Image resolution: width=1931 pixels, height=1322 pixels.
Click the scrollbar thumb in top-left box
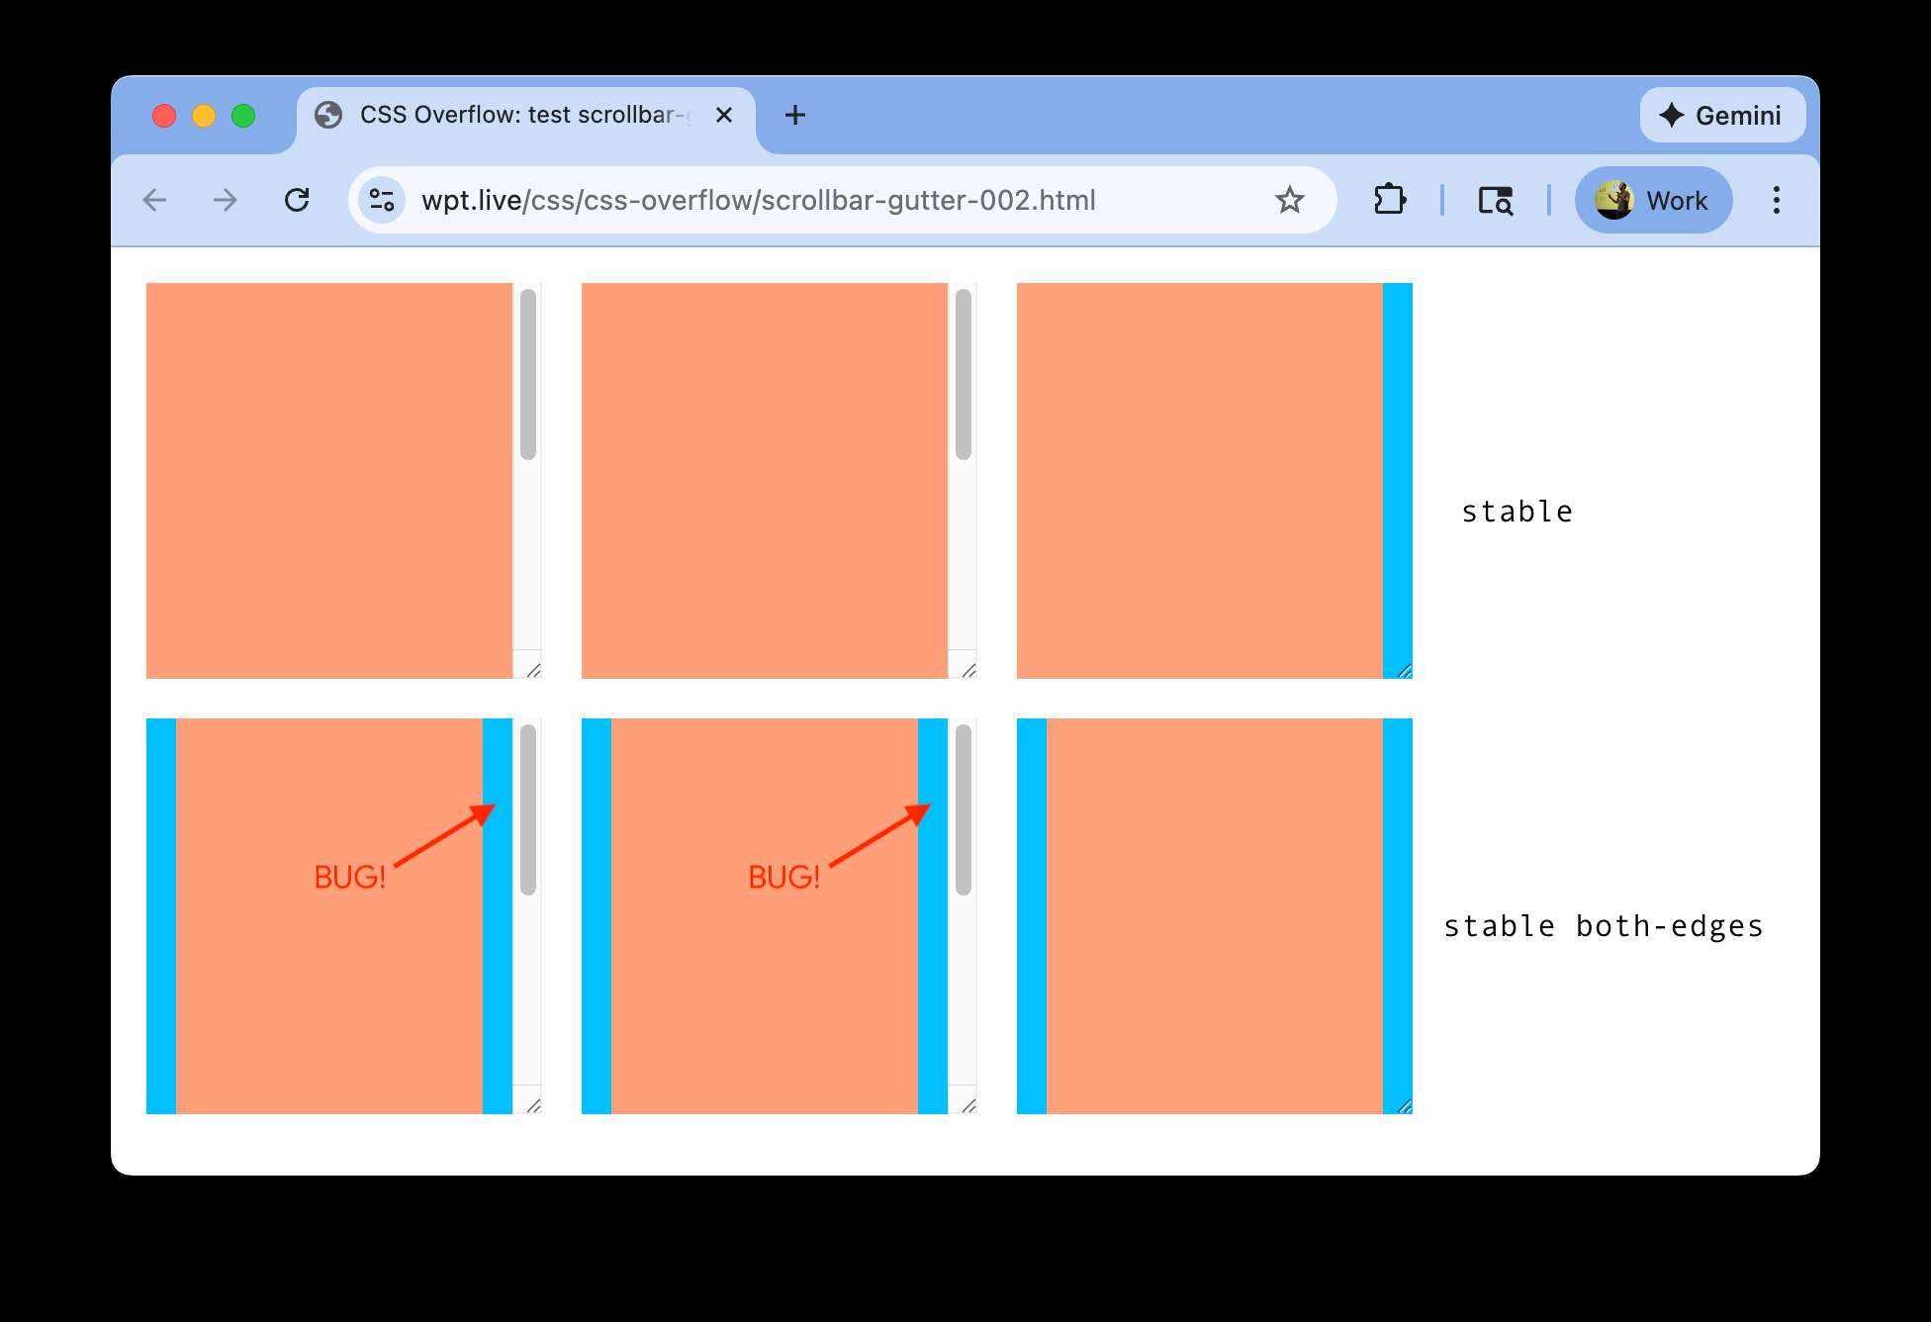[x=528, y=374]
